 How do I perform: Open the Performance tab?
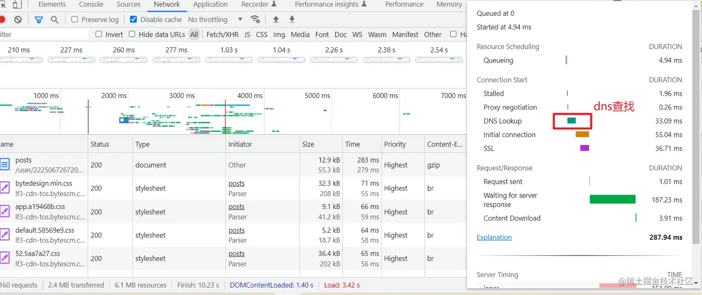tap(404, 5)
